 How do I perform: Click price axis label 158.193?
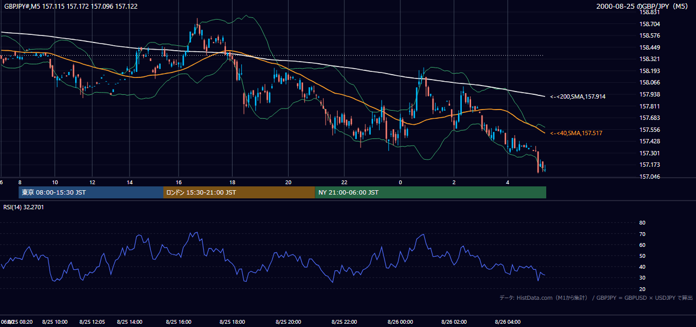click(x=650, y=71)
